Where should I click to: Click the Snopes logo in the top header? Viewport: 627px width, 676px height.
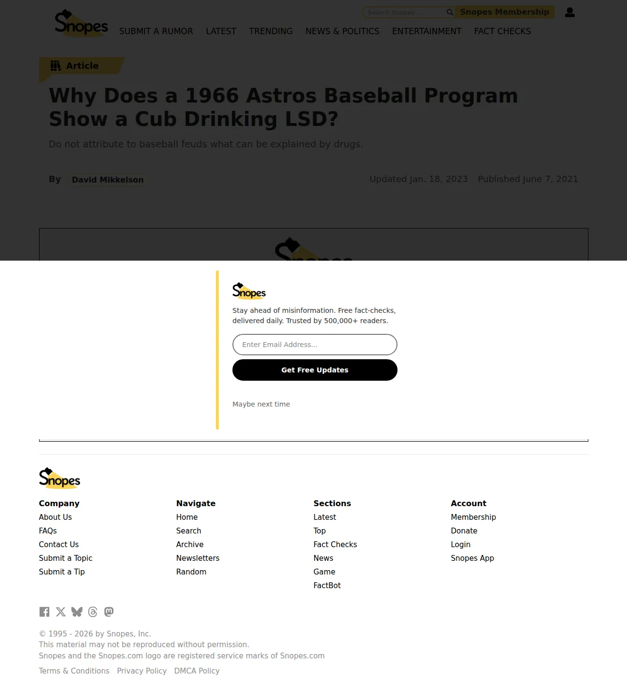81,22
